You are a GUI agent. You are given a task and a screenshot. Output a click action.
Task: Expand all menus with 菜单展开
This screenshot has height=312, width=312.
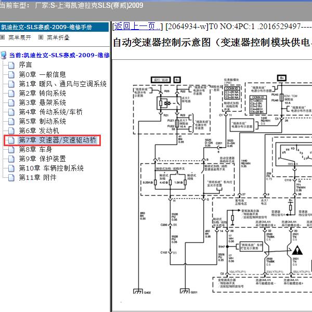(x=20, y=37)
